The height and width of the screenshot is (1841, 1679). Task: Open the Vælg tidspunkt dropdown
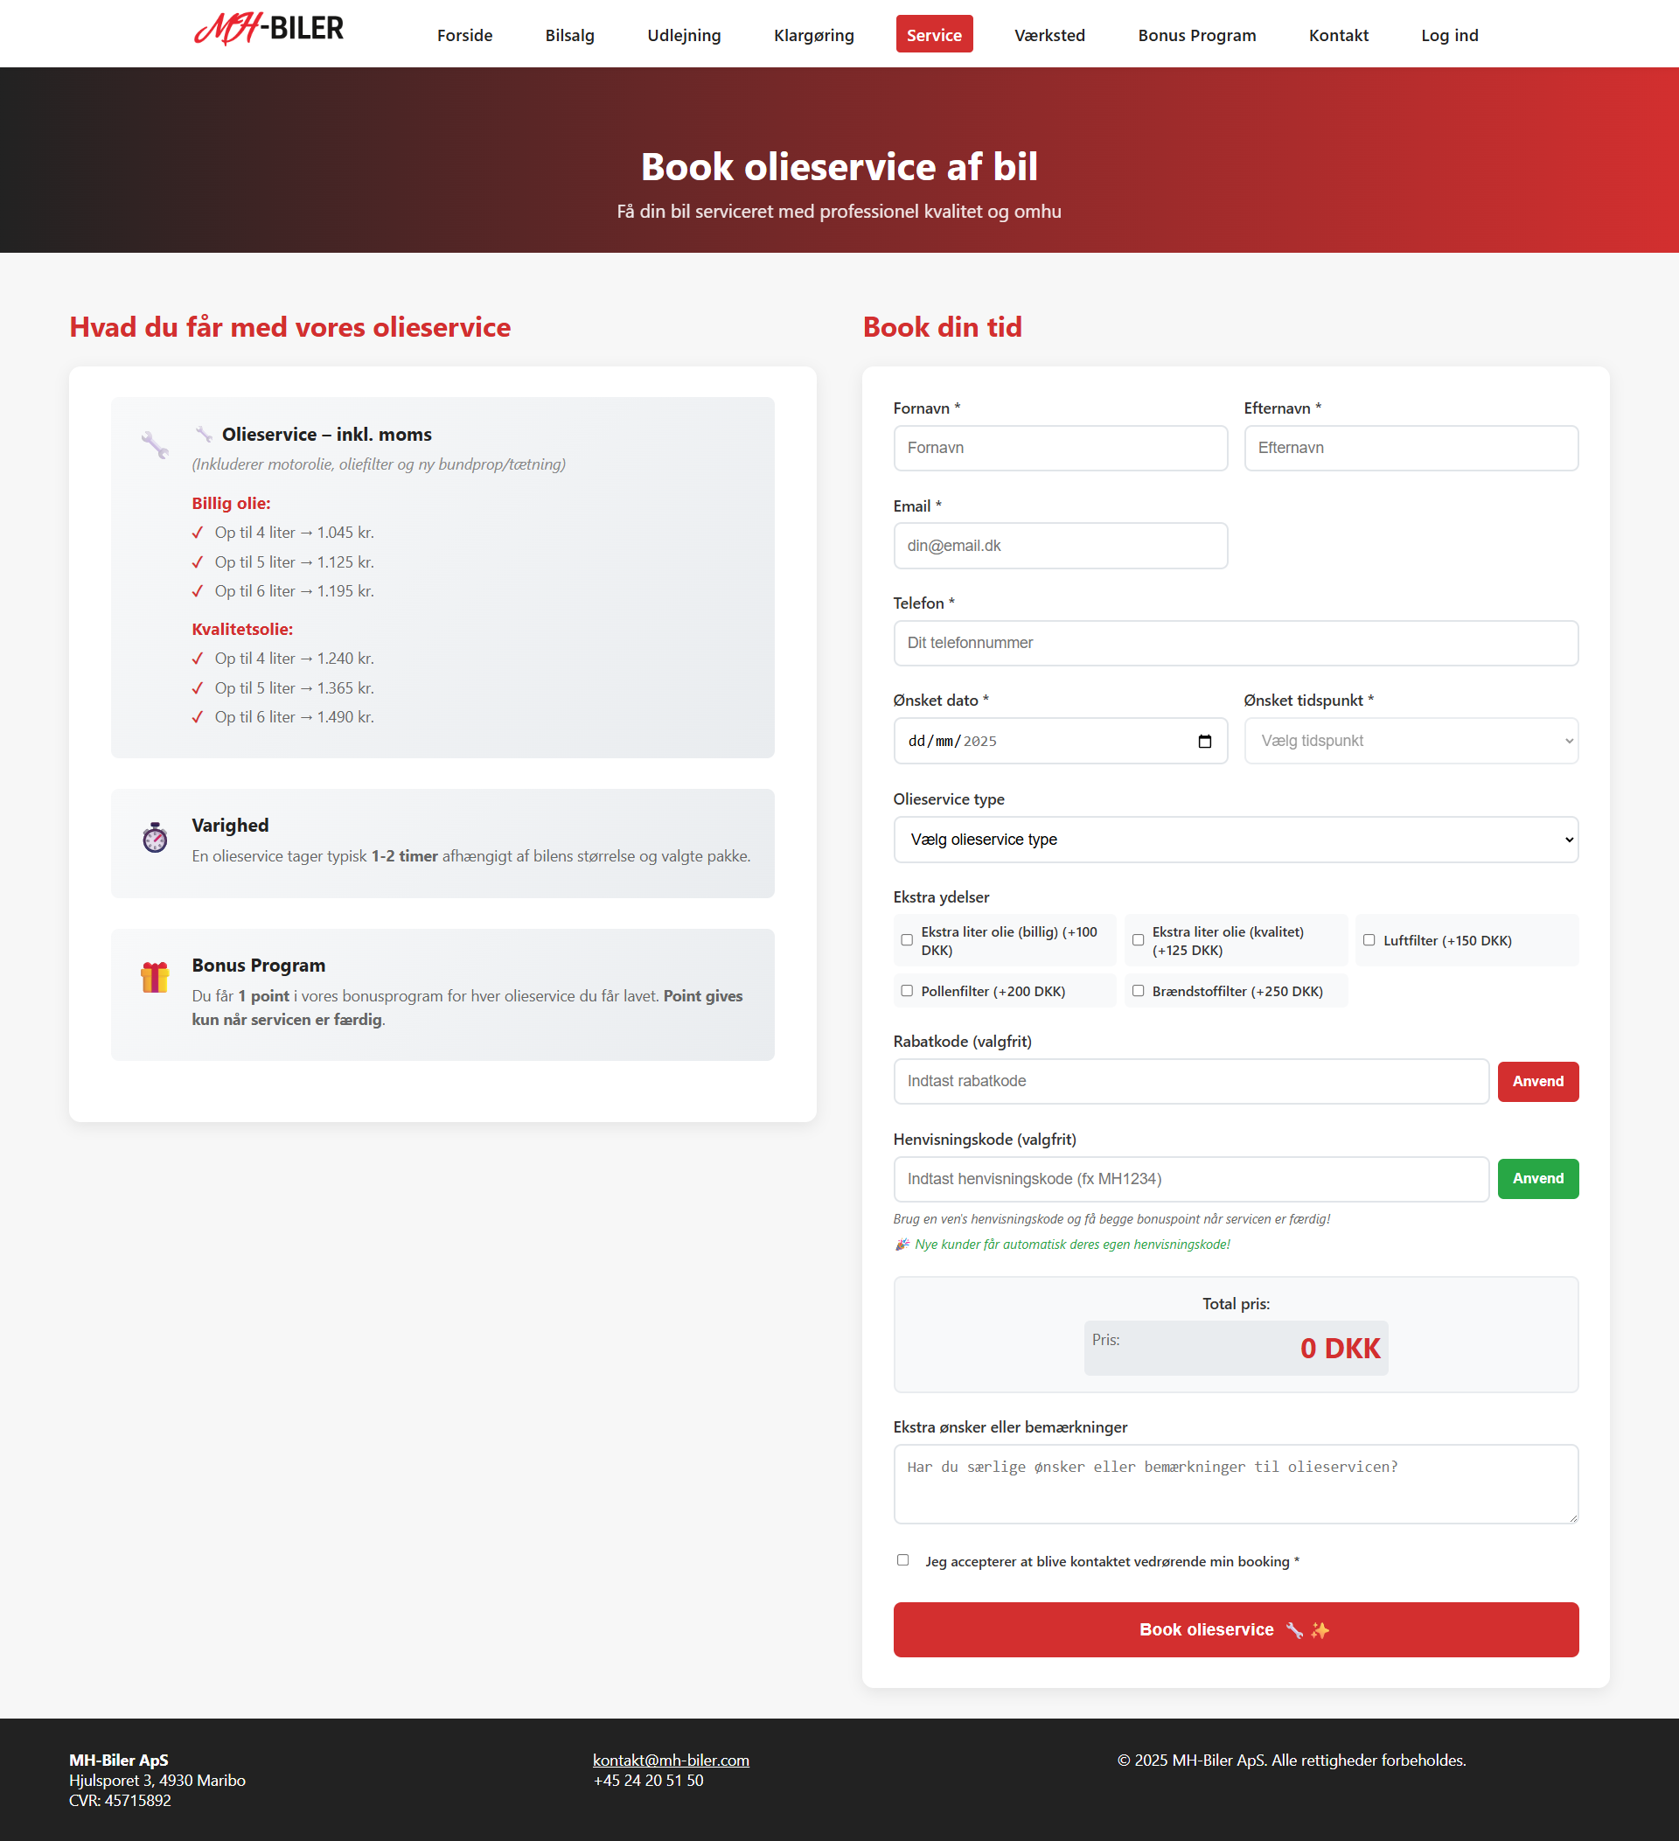pos(1411,741)
